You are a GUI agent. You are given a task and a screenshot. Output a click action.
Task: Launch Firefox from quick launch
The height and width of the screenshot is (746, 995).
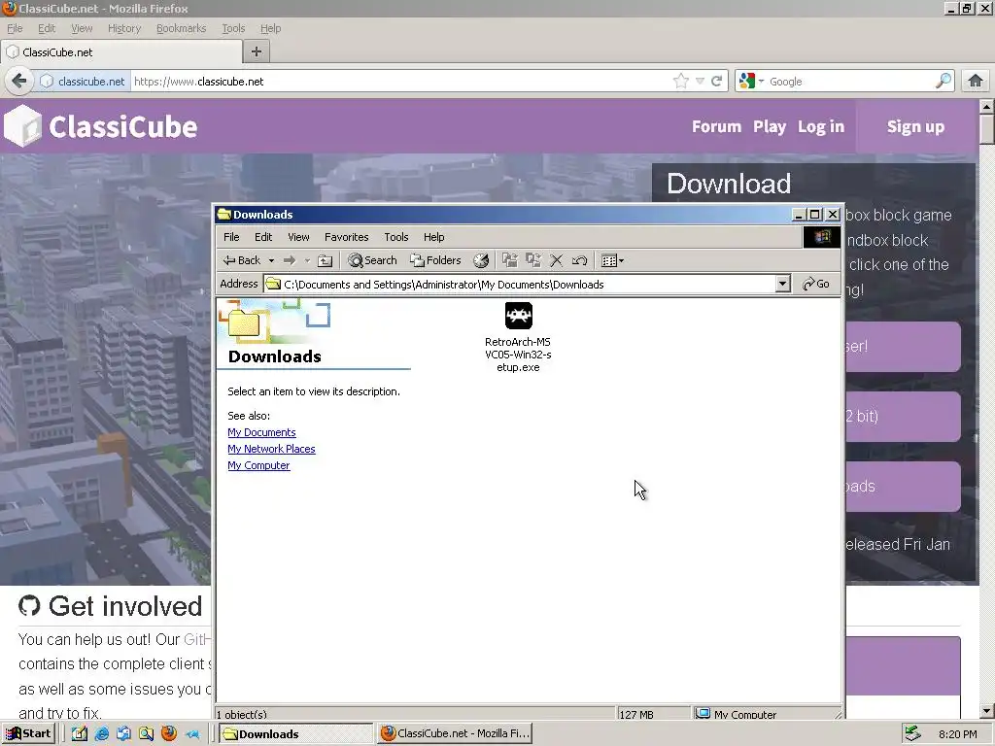[169, 733]
